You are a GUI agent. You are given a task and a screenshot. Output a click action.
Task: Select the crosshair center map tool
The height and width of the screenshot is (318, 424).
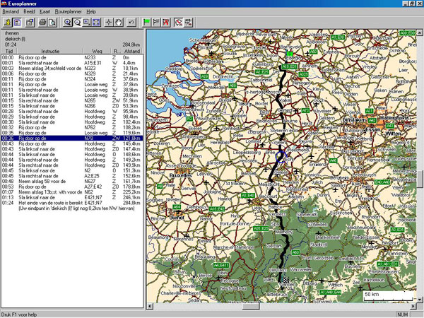108,23
